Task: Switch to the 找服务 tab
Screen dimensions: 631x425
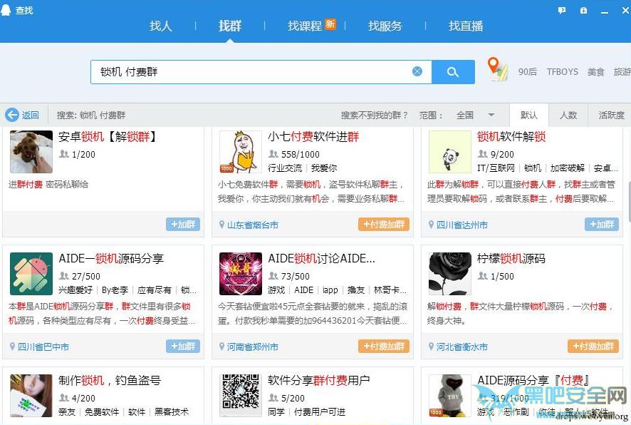Action: (x=385, y=26)
